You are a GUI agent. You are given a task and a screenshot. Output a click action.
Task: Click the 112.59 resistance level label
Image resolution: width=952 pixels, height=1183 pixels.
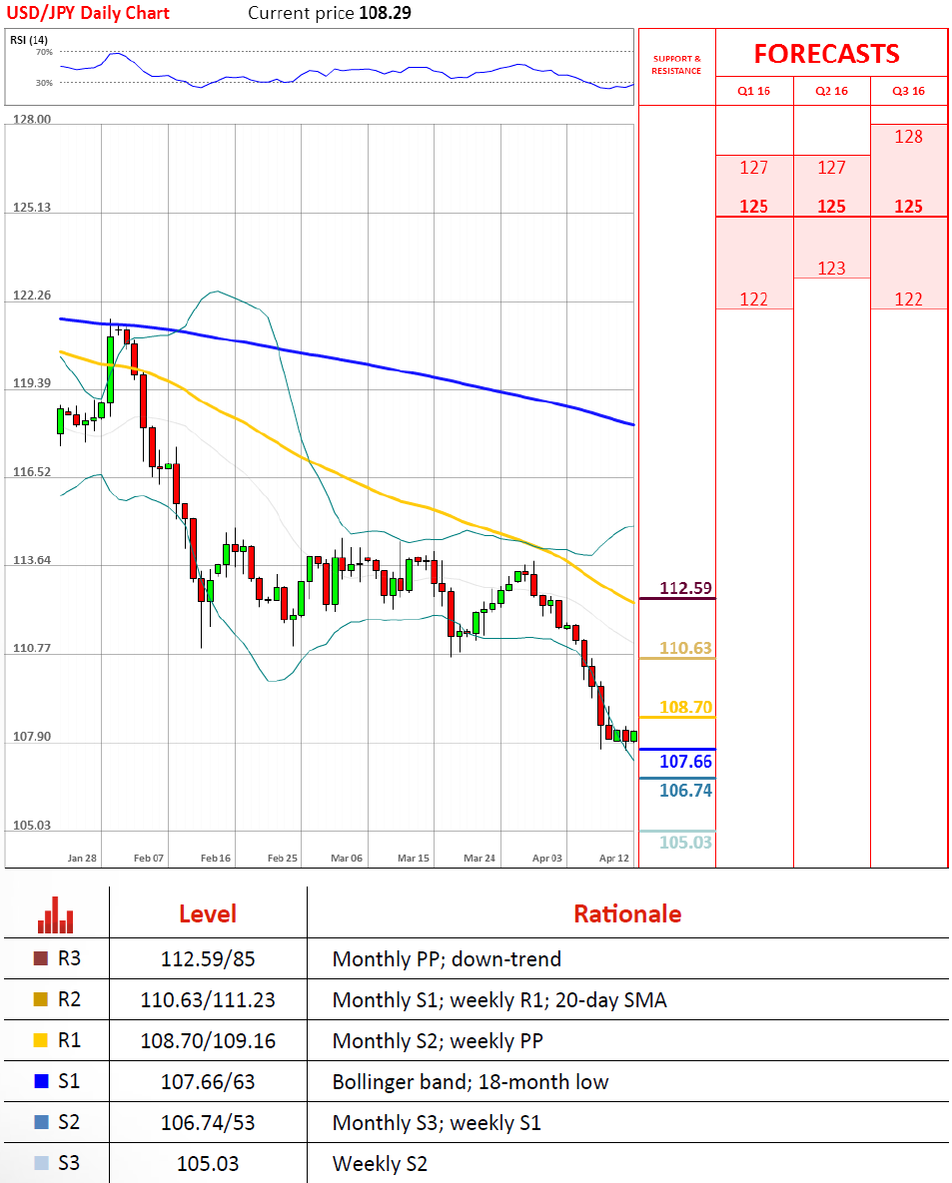pyautogui.click(x=685, y=588)
